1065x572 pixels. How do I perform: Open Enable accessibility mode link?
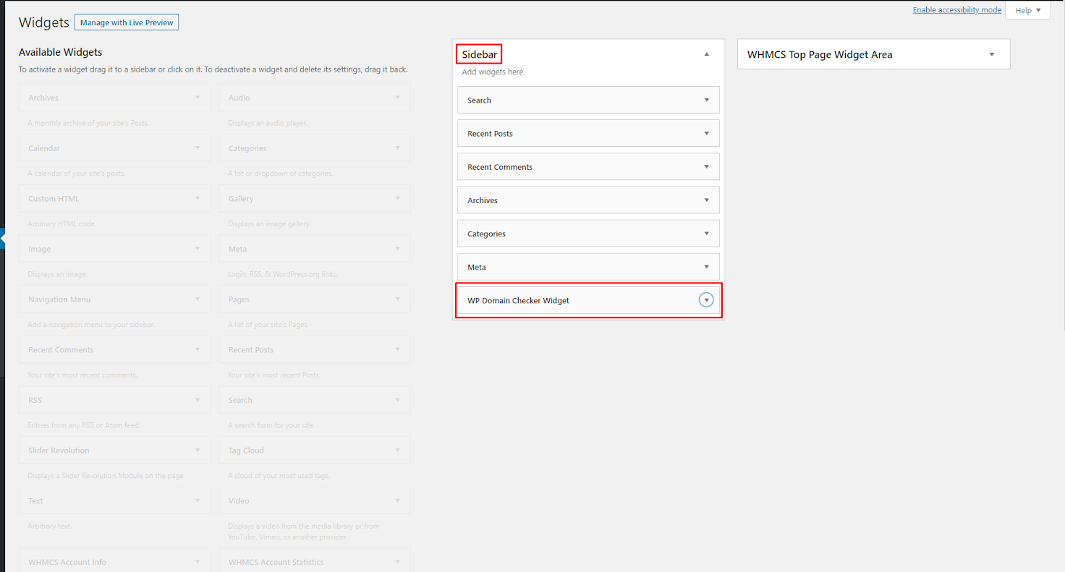[x=957, y=10]
